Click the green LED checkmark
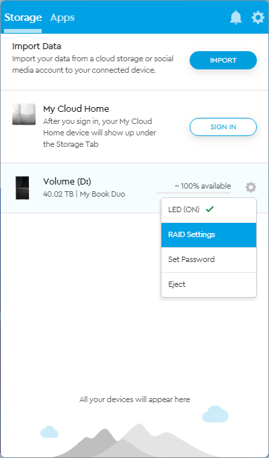The height and width of the screenshot is (458, 269). 210,209
